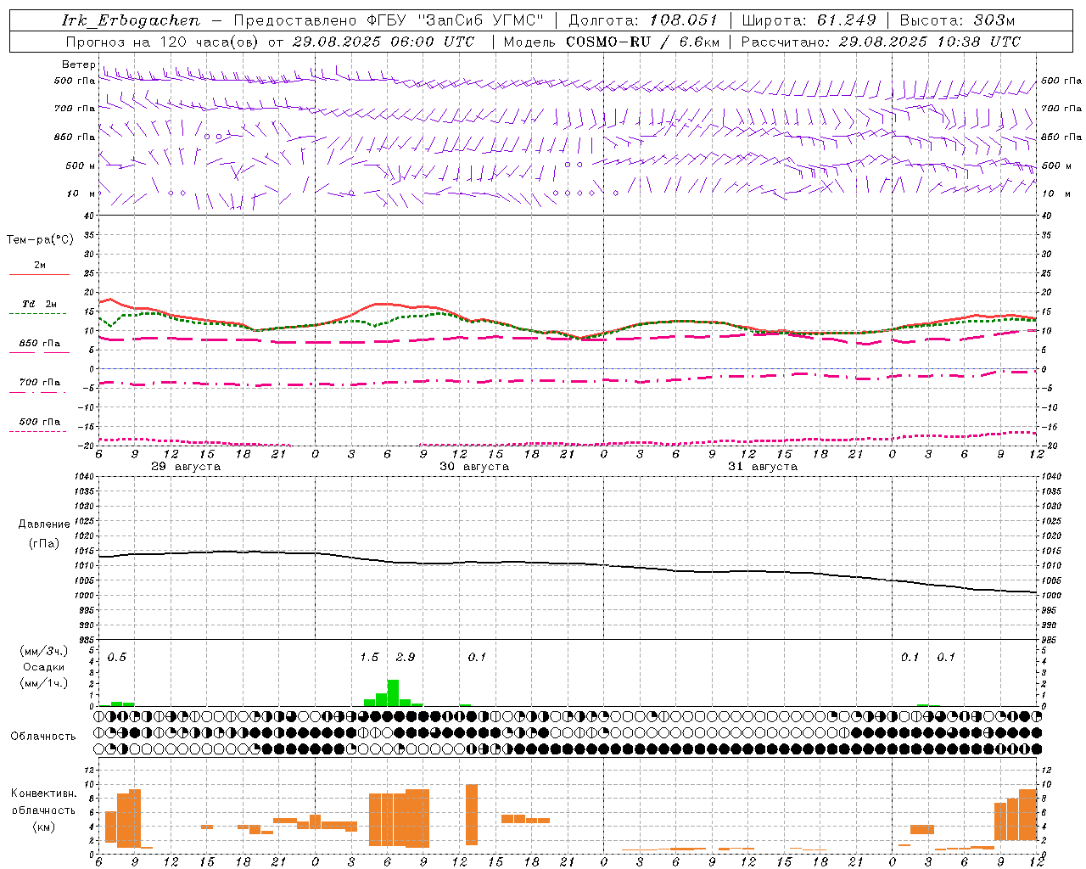Click the Конвективн. облачность label
This screenshot has height=869, width=1086.
pos(43,802)
